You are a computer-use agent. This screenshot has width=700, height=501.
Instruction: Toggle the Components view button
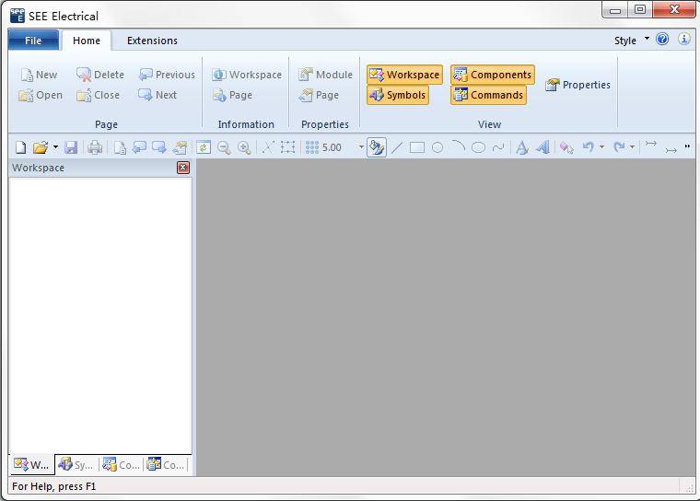pos(492,75)
